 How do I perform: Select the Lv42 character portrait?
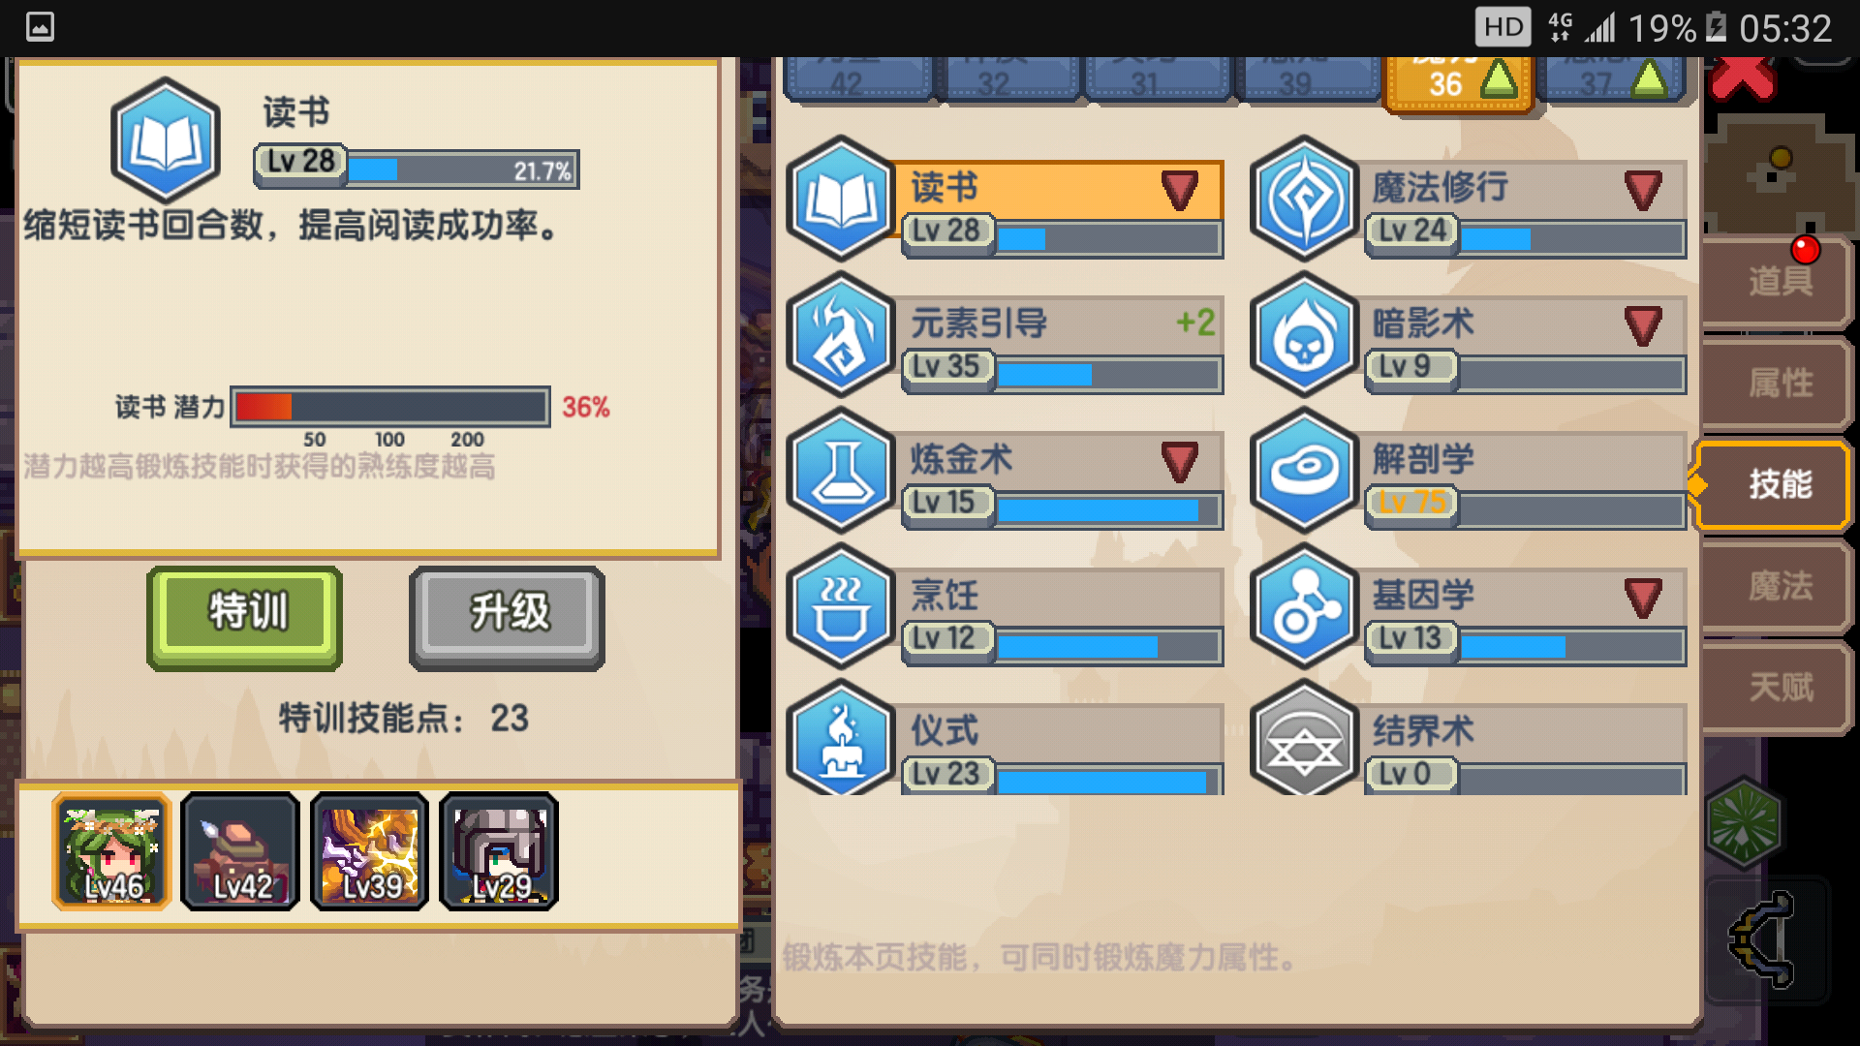[x=240, y=851]
